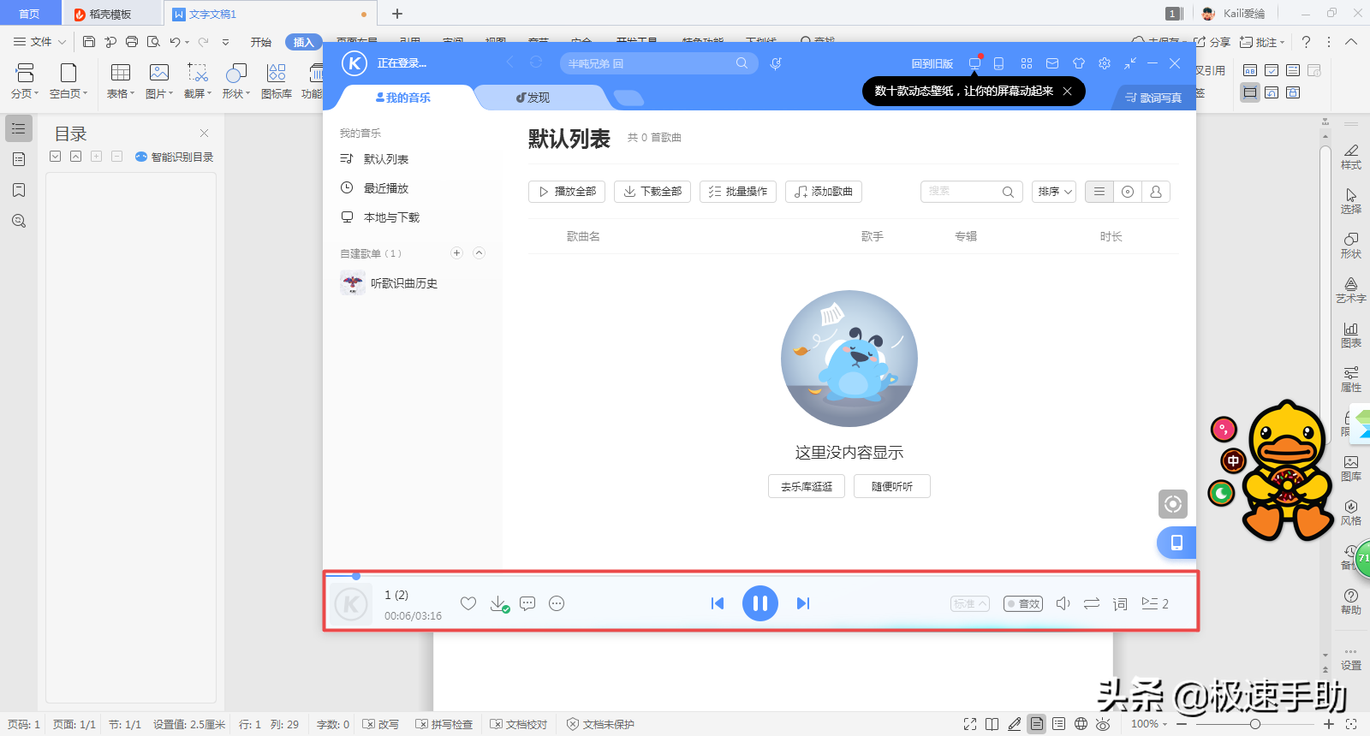Skip to the next track
The height and width of the screenshot is (736, 1370).
[802, 603]
